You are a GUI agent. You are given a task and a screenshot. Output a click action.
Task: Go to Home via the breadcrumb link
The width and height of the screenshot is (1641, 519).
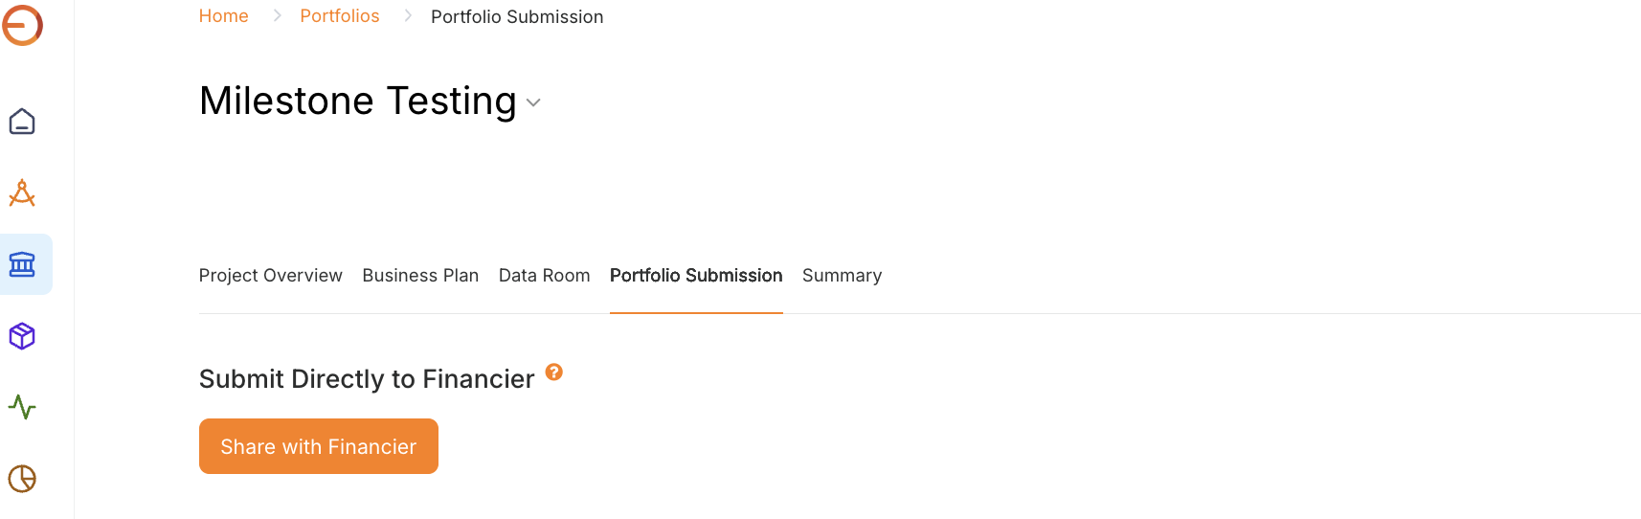[x=223, y=16]
